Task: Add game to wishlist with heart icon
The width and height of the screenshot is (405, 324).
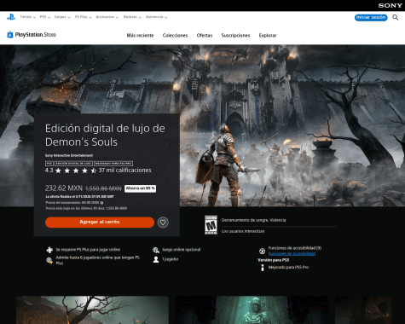Action: [x=163, y=223]
